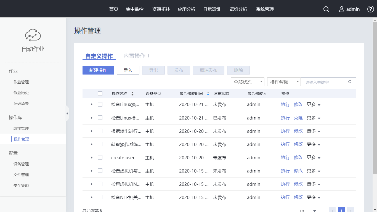Sort by 操作名称 column sort icon
The height and width of the screenshot is (212, 377).
[132, 94]
